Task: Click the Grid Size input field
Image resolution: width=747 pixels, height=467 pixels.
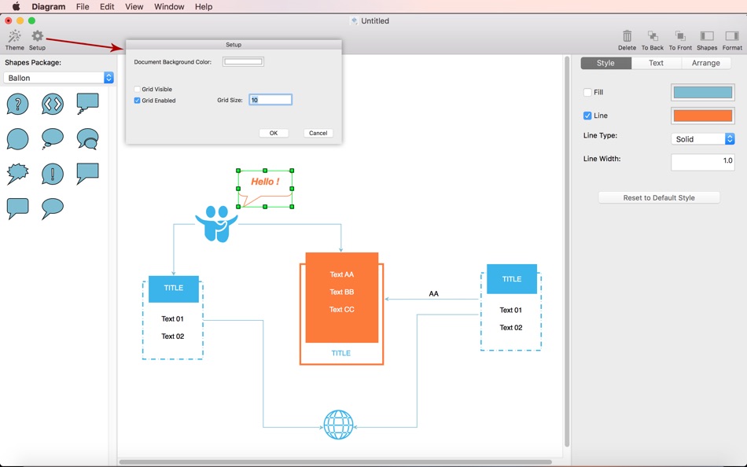Action: coord(270,100)
